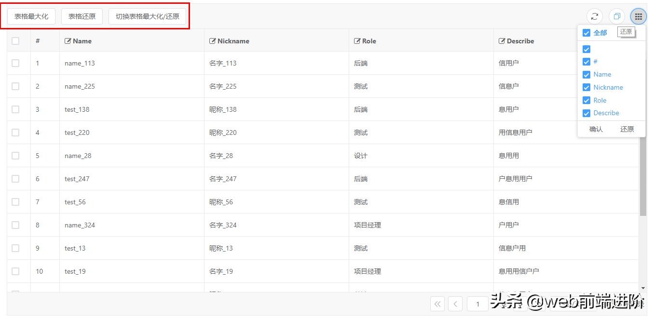
Task: Tick the row checkbox for name_113
Action: click(15, 63)
